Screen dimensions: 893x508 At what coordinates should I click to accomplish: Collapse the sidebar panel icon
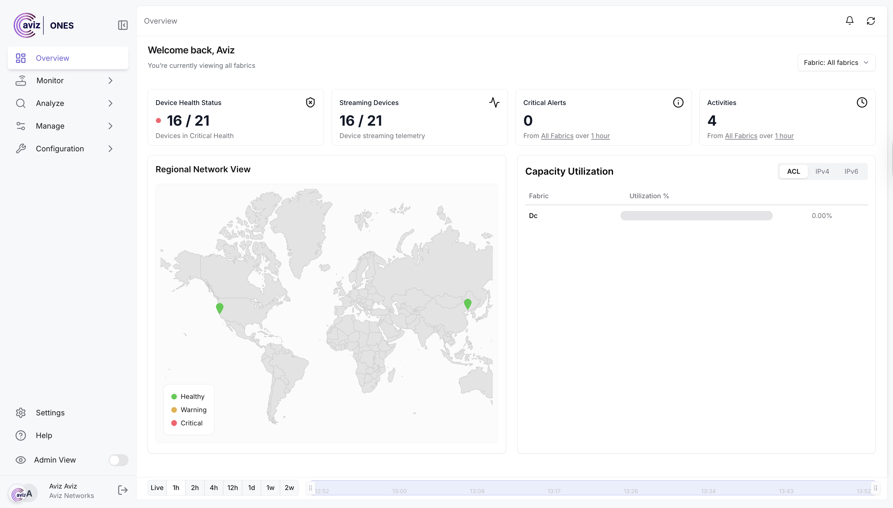coord(123,25)
